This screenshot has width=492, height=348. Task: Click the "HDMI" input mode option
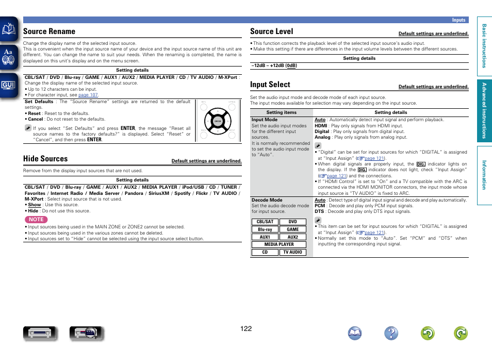[x=321, y=125]
